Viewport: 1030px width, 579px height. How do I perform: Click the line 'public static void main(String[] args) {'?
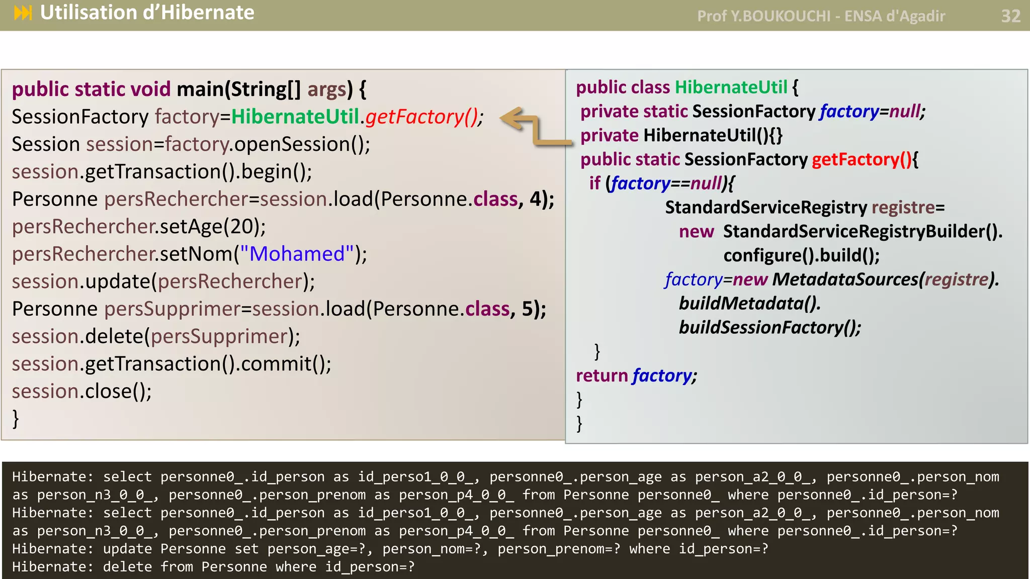(x=189, y=89)
